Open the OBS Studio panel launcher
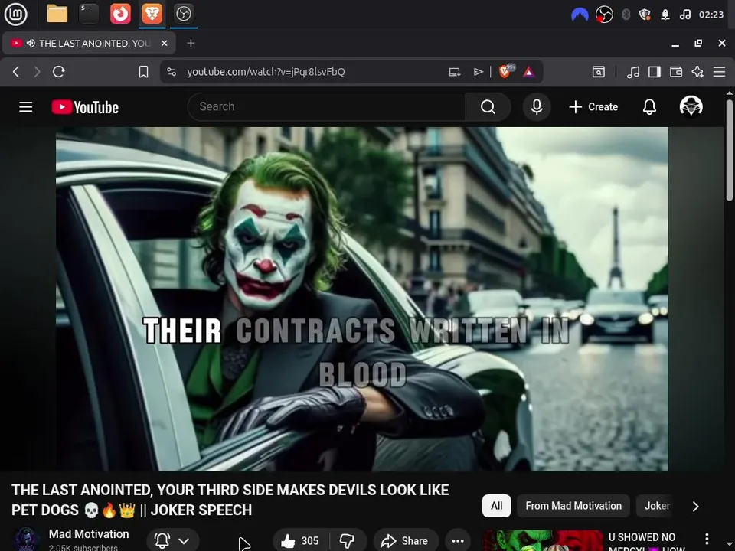The height and width of the screenshot is (551, 735). [183, 14]
